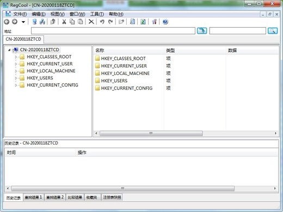Open the 视图(V) menu
The height and width of the screenshot is (212, 283).
click(x=58, y=14)
